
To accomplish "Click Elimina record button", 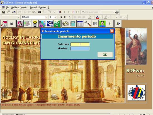I will (90, 12).
